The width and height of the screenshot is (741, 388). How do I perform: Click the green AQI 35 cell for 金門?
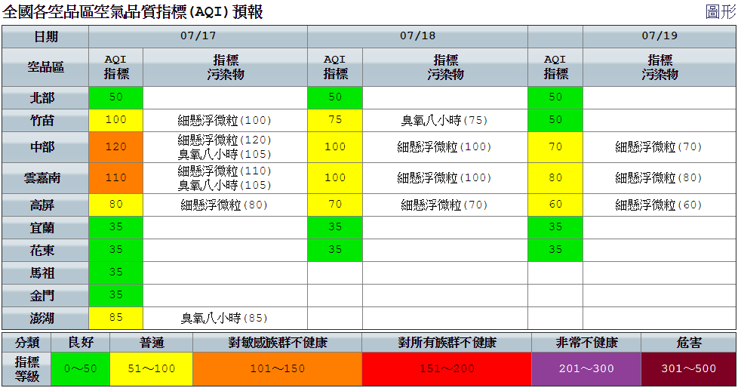(x=115, y=296)
